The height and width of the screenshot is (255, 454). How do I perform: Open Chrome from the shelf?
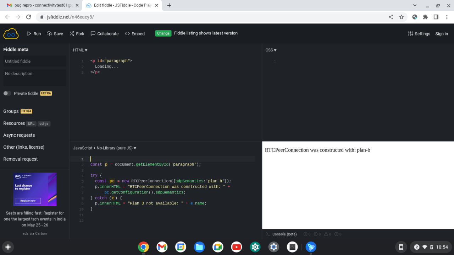[144, 247]
